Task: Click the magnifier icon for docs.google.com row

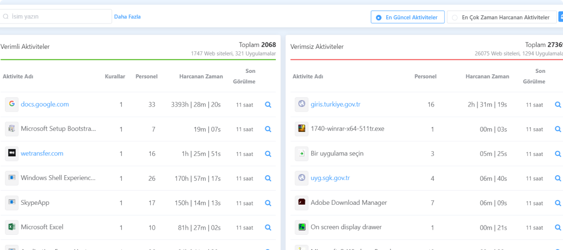Action: (x=268, y=105)
